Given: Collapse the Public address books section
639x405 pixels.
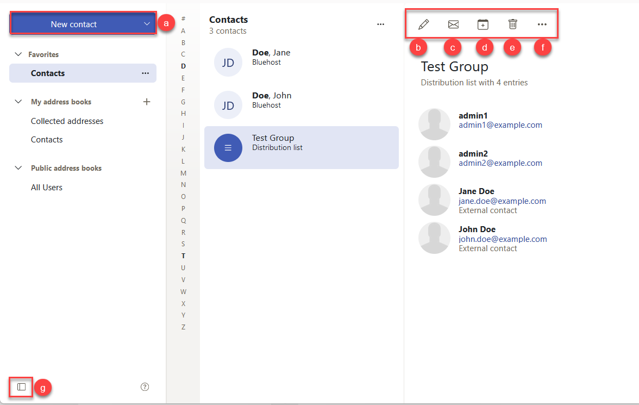Looking at the screenshot, I should 18,168.
